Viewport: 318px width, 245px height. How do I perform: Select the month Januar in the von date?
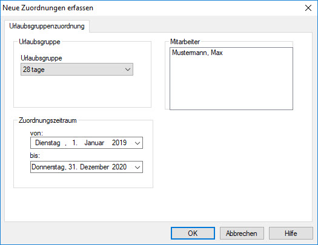click(x=94, y=143)
